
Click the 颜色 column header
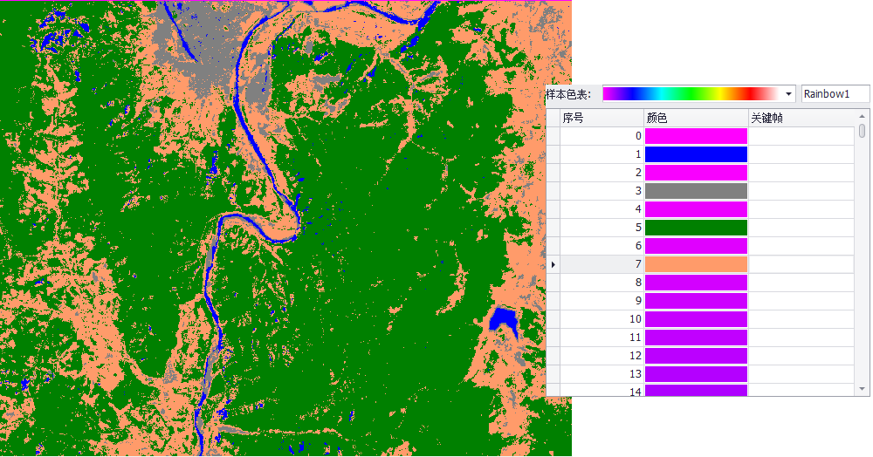click(x=695, y=118)
